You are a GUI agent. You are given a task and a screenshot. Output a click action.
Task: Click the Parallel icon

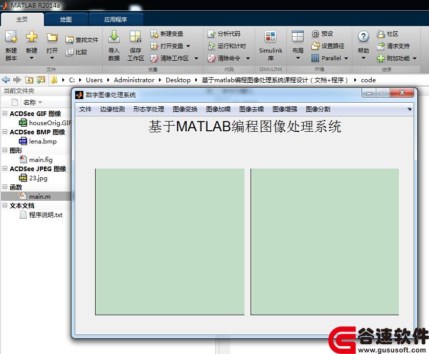coord(315,58)
